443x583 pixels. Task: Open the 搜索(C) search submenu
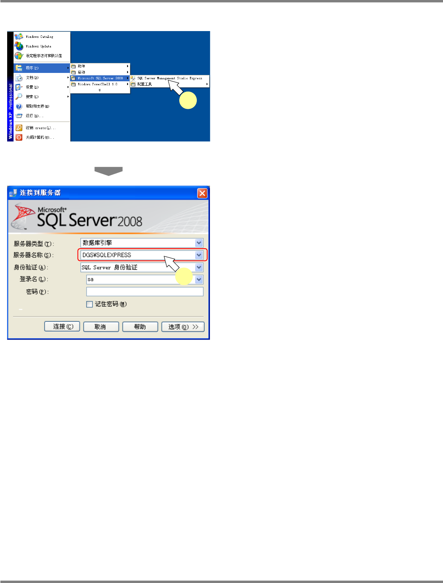tap(42, 97)
